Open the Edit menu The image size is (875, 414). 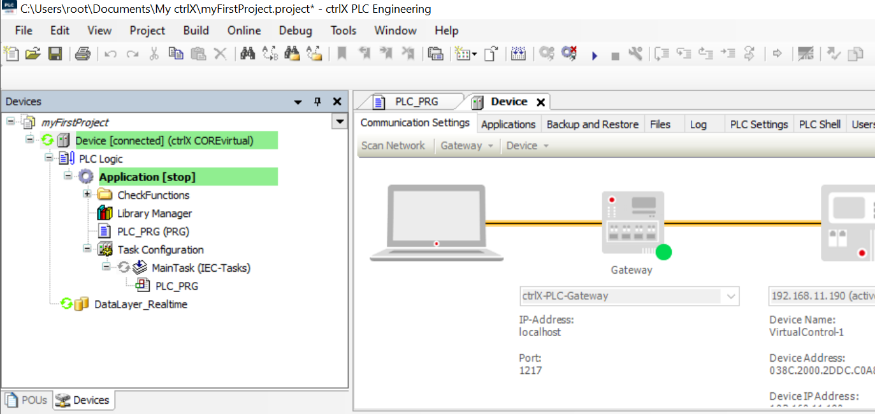click(60, 31)
